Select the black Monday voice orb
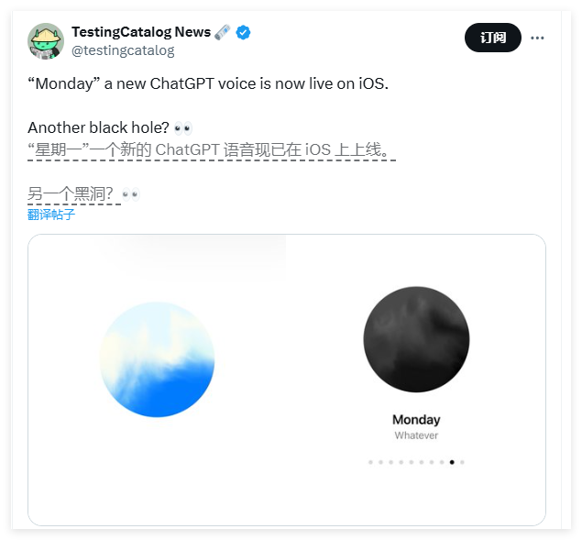The width and height of the screenshot is (582, 540). [416, 338]
